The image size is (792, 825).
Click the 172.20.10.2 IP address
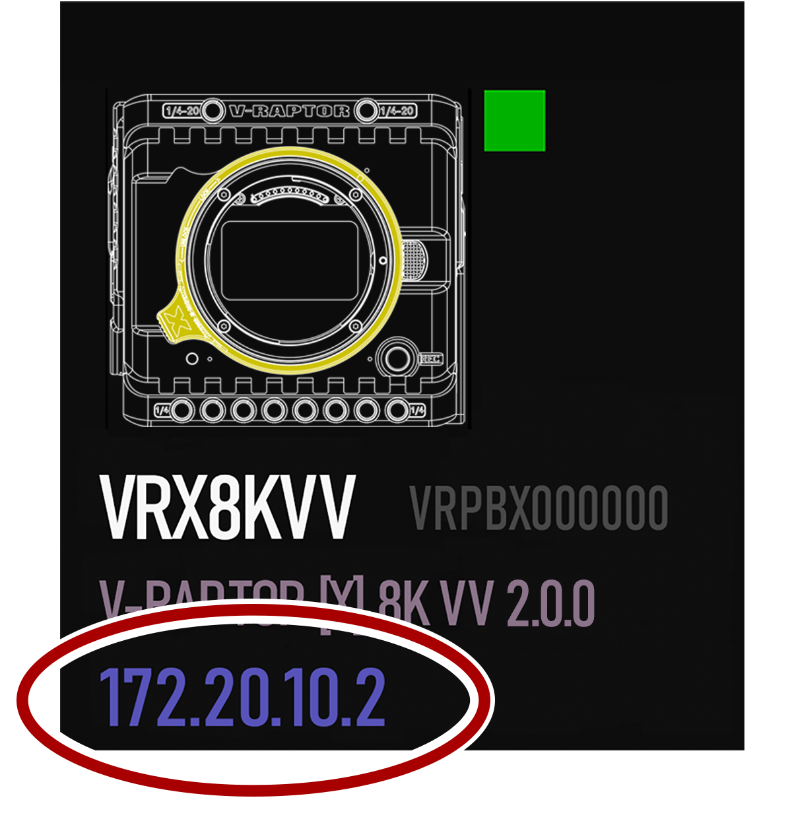[242, 698]
